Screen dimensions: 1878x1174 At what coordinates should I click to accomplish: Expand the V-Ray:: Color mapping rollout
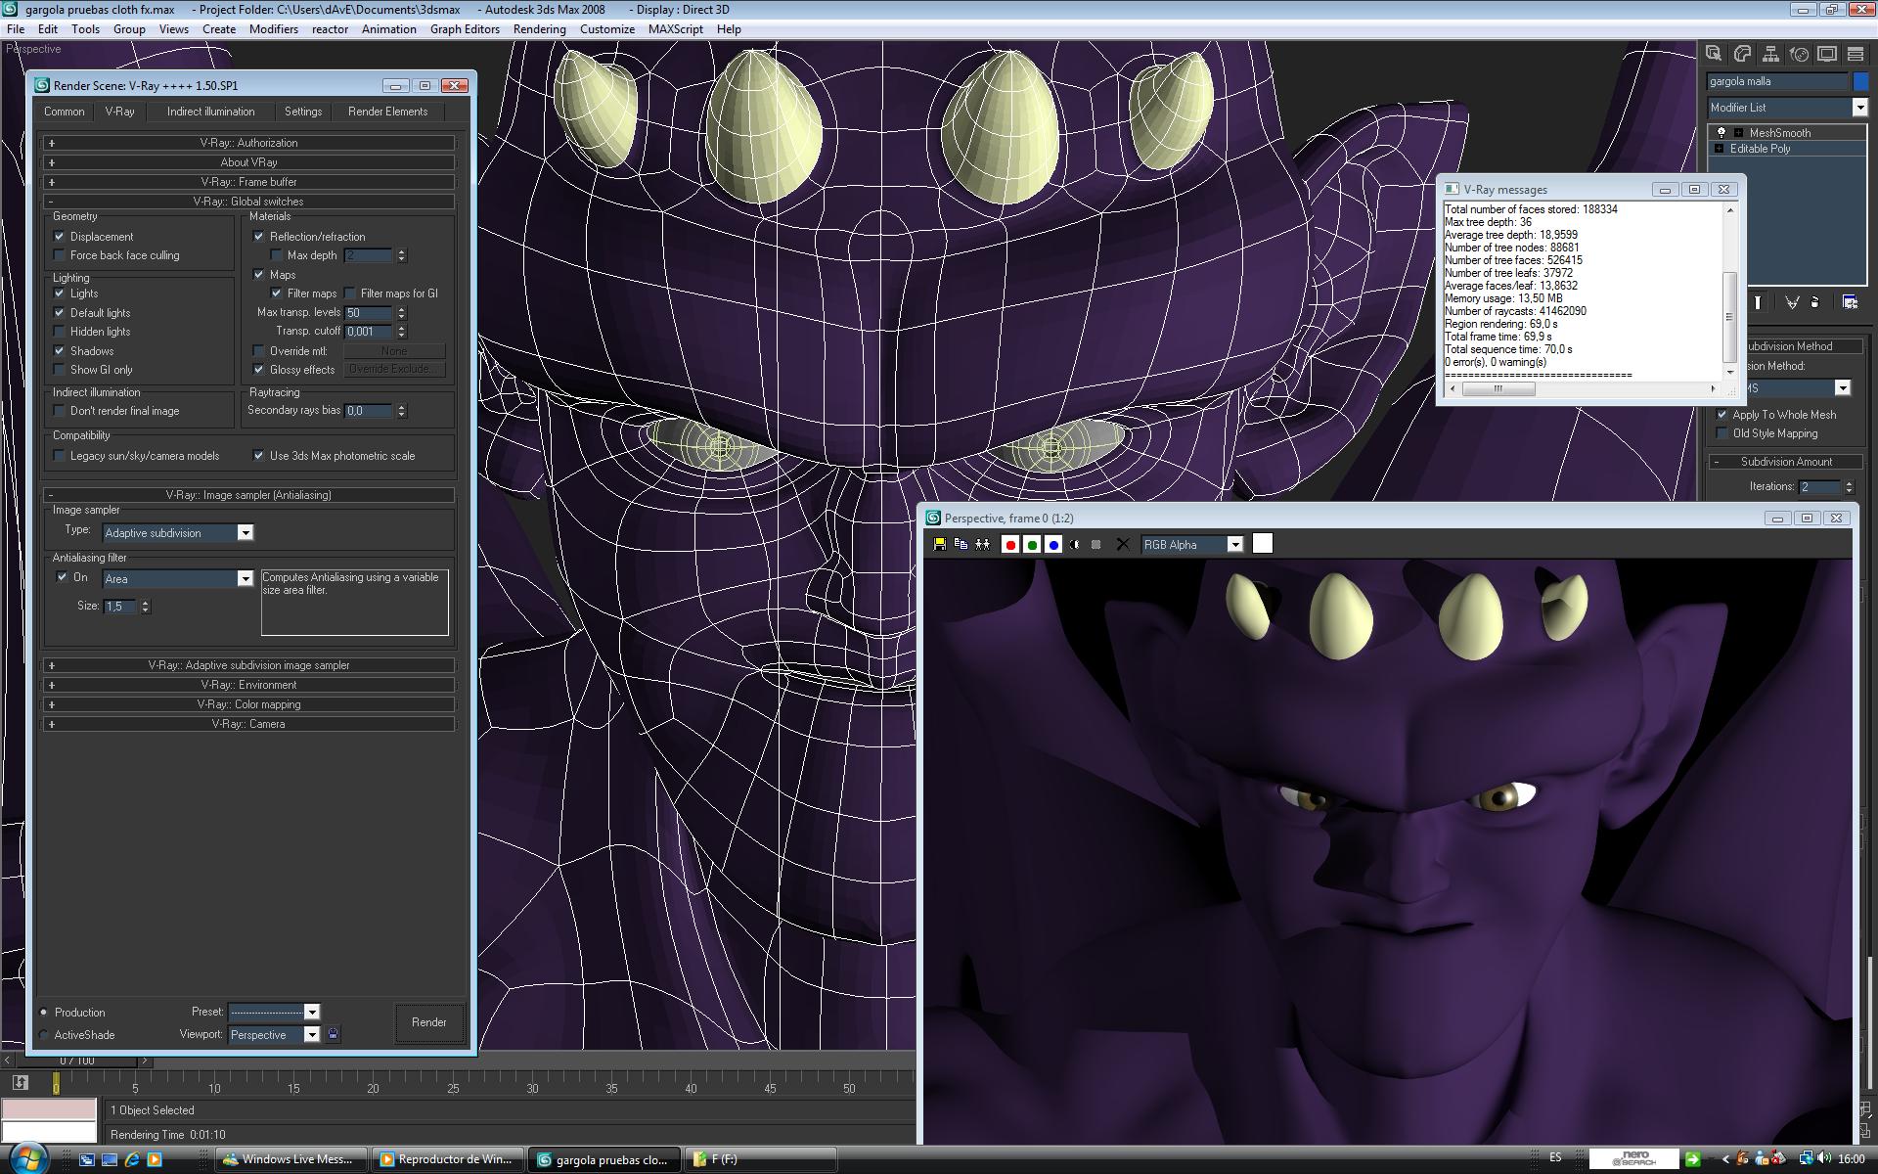(x=248, y=704)
